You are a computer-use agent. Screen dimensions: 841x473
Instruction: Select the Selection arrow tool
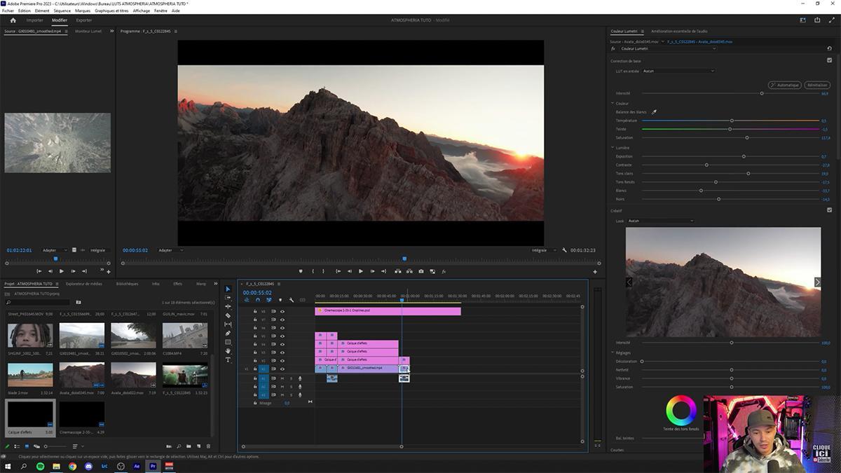pos(228,289)
